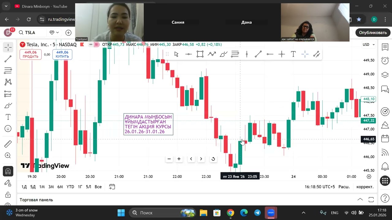The height and width of the screenshot is (220, 392).
Task: Open the USD currency dropdown
Action: click(369, 45)
